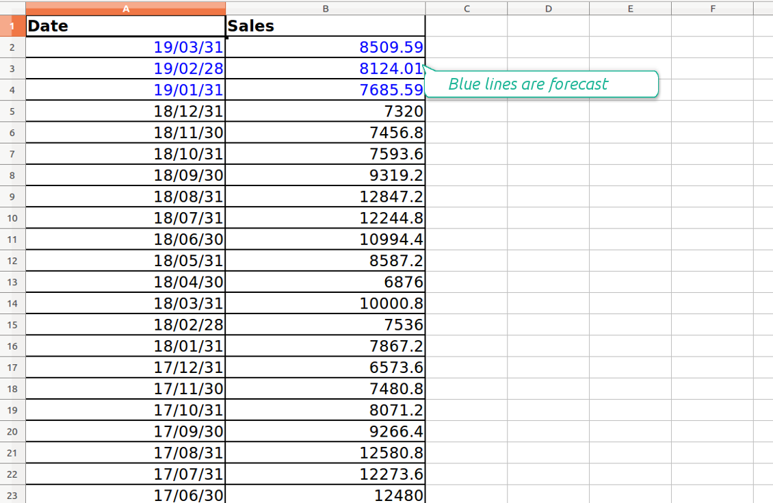Select column D header
Screen dimensions: 773x503
(x=548, y=8)
